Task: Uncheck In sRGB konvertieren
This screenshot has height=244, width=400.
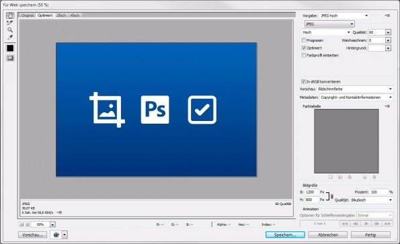Action: [x=303, y=81]
